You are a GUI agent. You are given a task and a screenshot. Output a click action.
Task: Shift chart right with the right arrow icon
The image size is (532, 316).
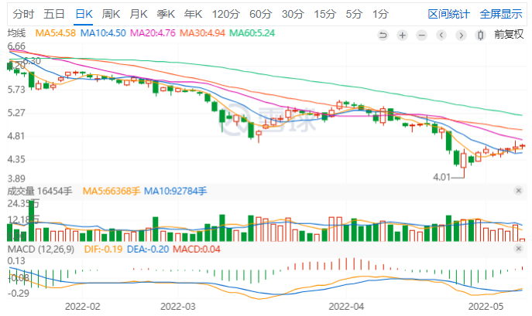tap(461, 35)
